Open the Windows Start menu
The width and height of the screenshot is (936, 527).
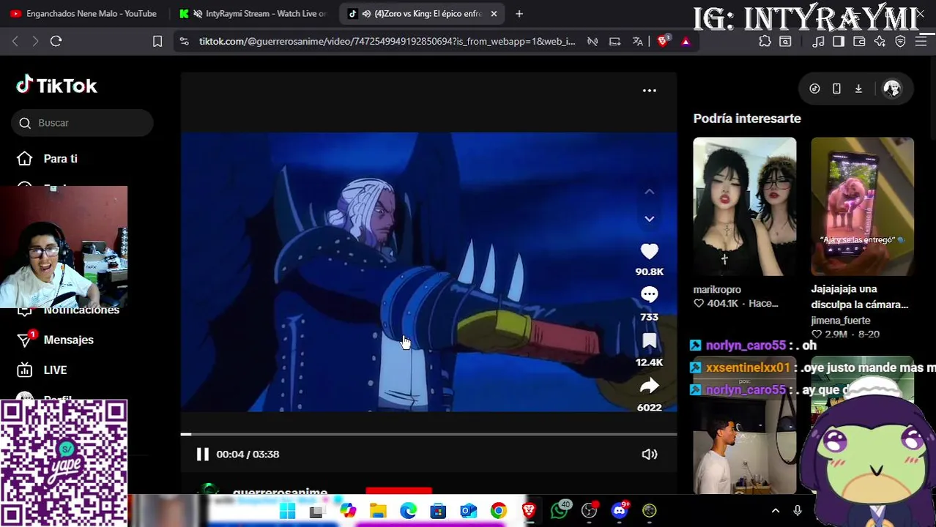coord(287,511)
